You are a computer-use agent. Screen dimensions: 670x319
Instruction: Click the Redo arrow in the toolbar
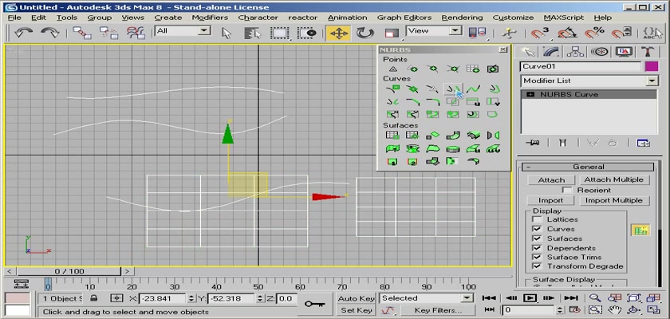50,33
